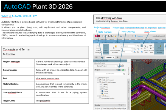Click the Spec Viewer square icon in ribbon
The image size is (166, 110).
[142, 46]
